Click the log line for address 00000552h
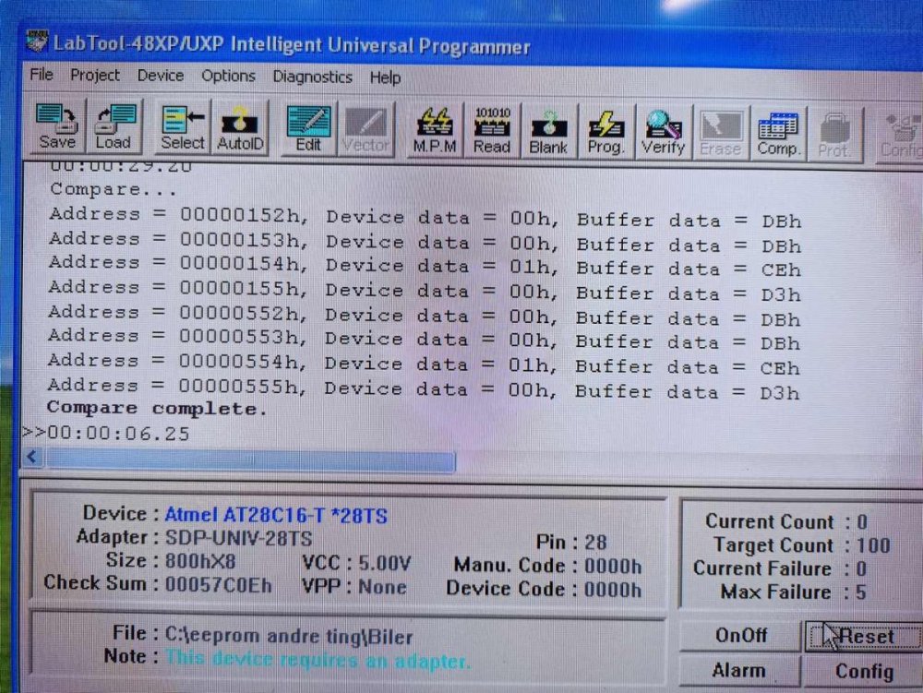The image size is (923, 693). (x=424, y=316)
